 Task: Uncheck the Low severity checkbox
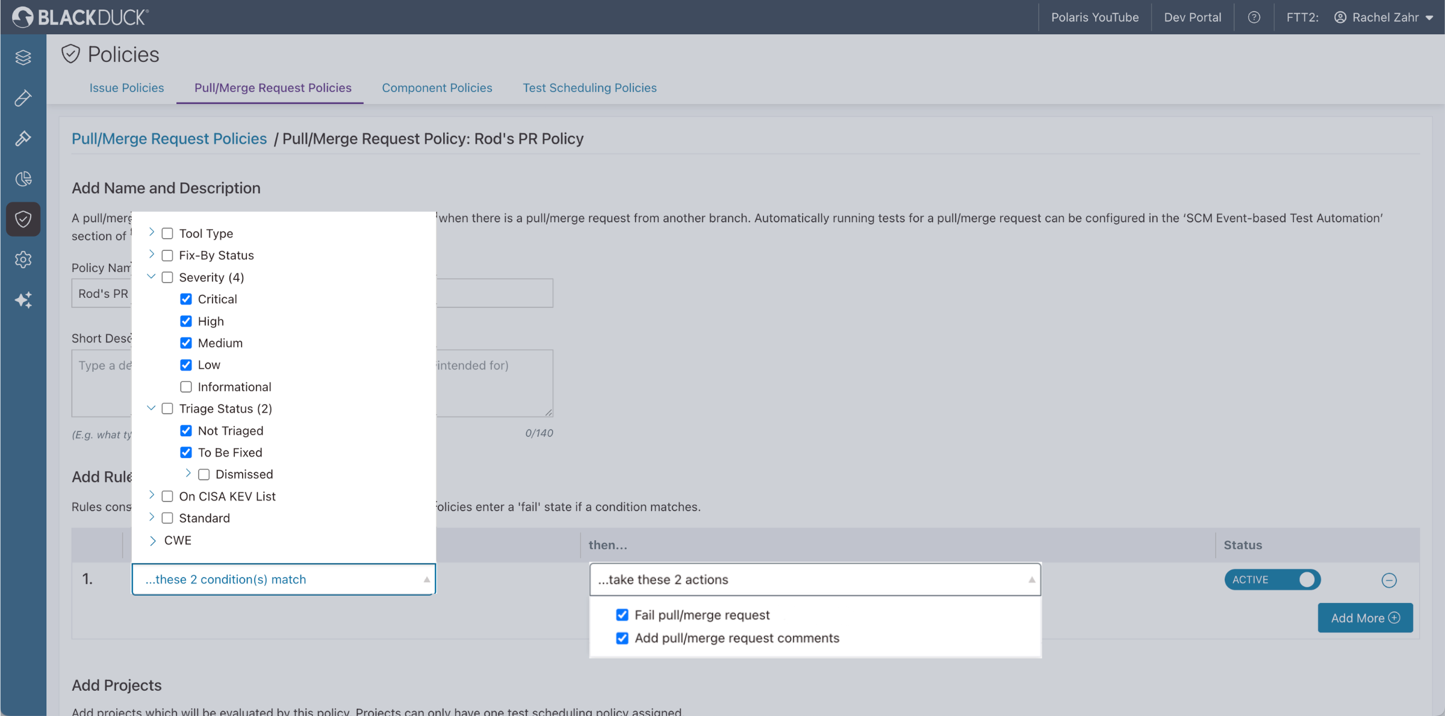tap(186, 365)
